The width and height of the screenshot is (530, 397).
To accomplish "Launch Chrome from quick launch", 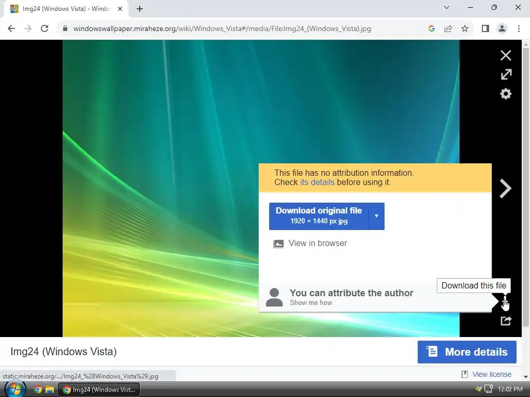I will click(37, 390).
